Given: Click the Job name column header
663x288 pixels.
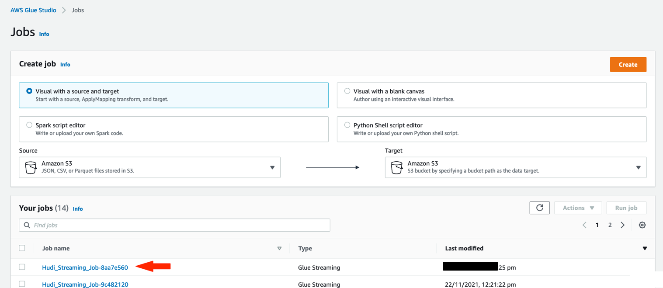Looking at the screenshot, I should pos(56,248).
